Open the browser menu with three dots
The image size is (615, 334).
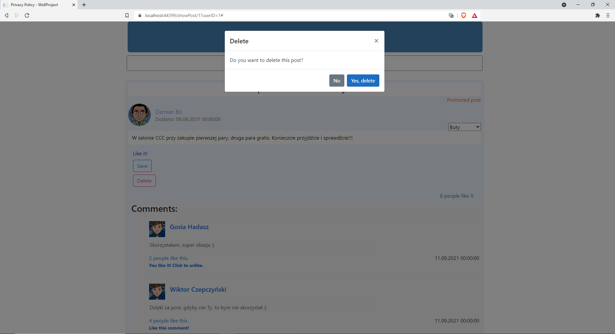pos(608,15)
